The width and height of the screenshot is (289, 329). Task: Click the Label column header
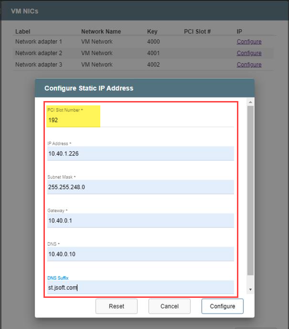23,32
